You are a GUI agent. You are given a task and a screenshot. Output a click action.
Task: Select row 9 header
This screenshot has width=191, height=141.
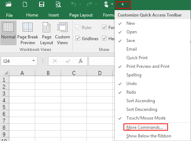pyautogui.click(x=4, y=134)
